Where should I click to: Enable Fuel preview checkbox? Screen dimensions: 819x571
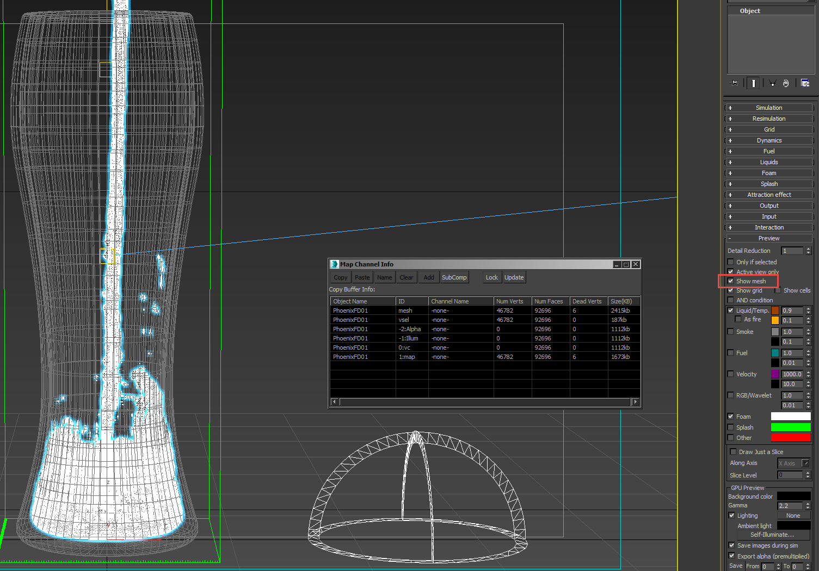(x=731, y=353)
